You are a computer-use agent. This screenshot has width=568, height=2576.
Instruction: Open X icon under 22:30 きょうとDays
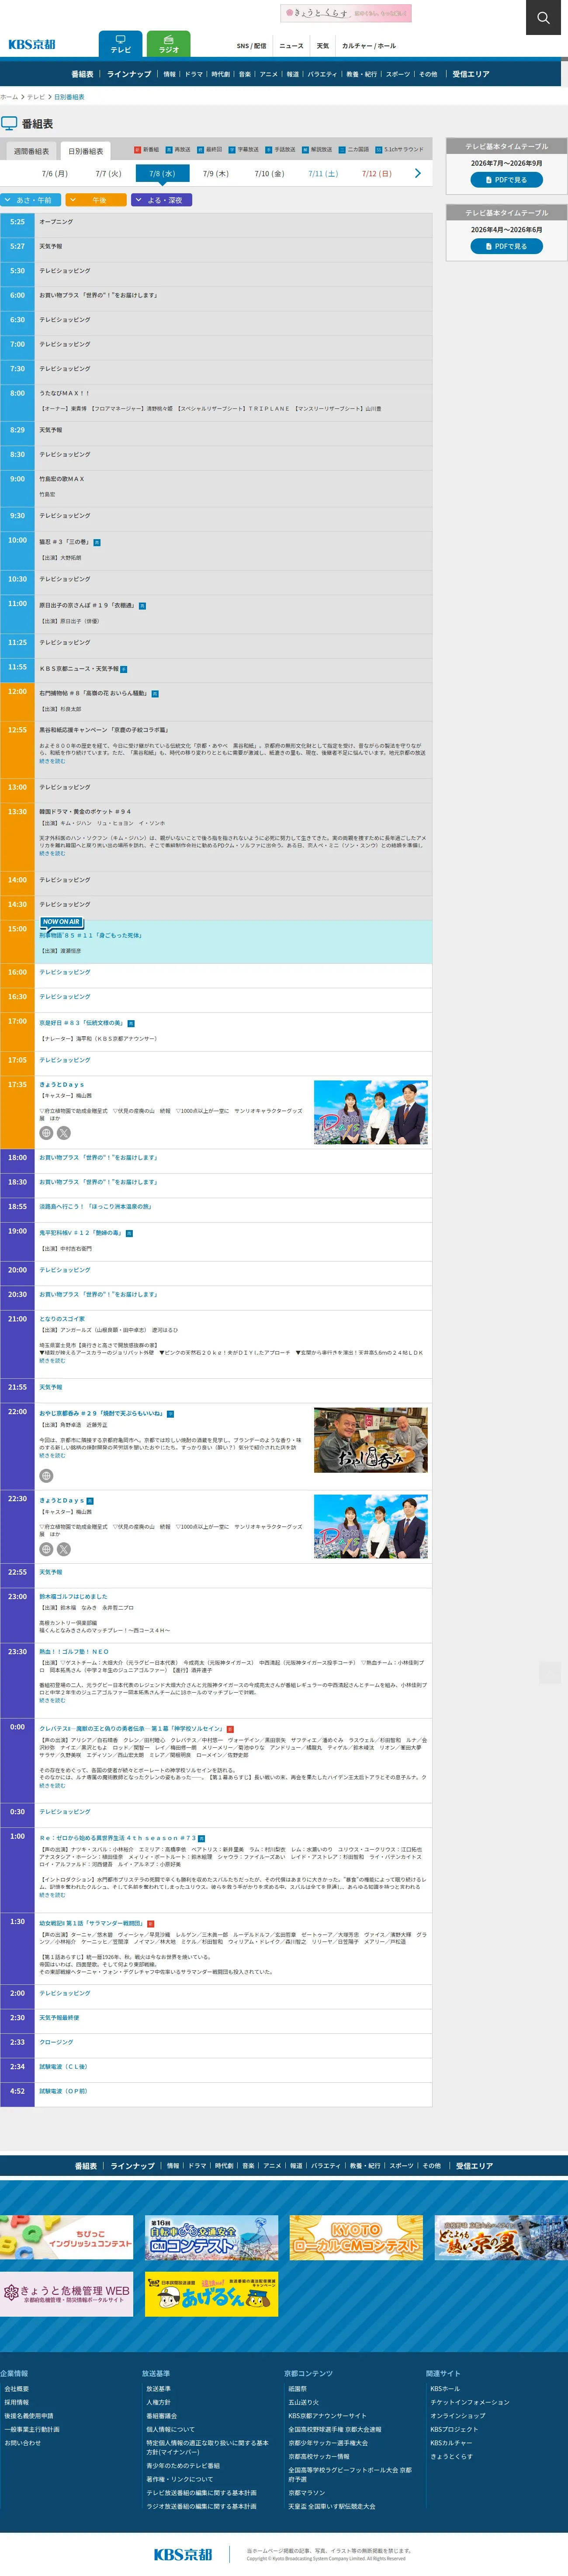[64, 1549]
